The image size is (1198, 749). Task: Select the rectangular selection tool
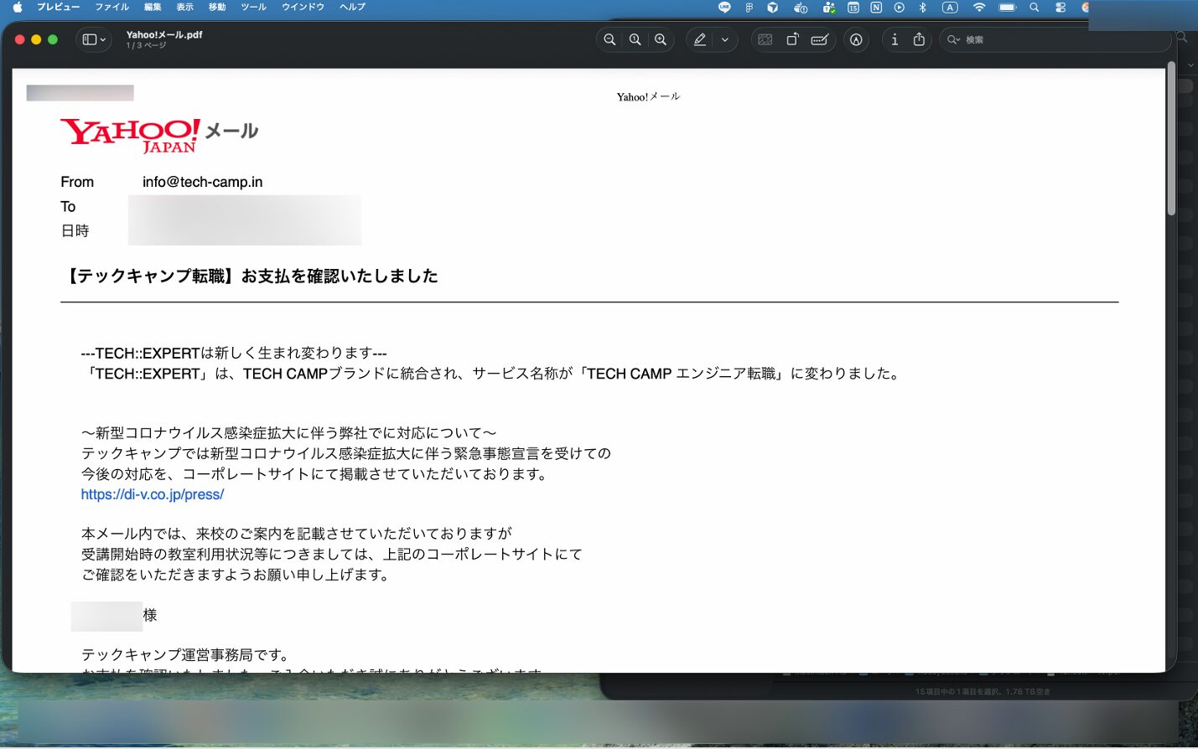coord(765,39)
